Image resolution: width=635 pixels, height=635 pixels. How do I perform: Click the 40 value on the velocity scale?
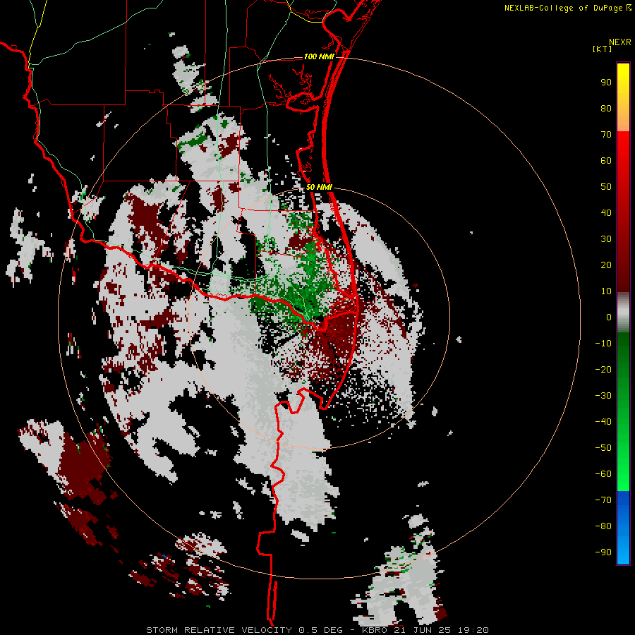pos(606,213)
